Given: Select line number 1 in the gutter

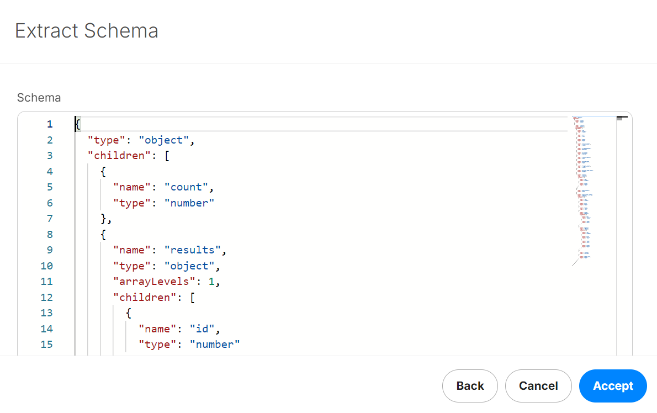Looking at the screenshot, I should [x=50, y=124].
